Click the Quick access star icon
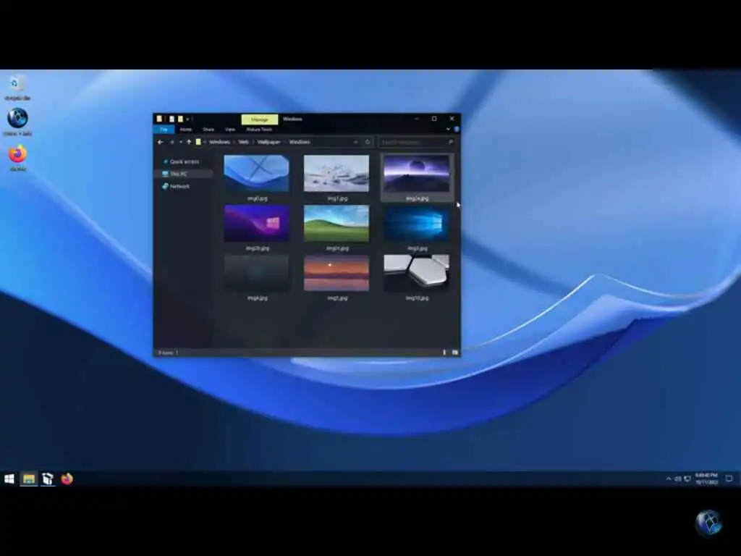 tap(166, 161)
